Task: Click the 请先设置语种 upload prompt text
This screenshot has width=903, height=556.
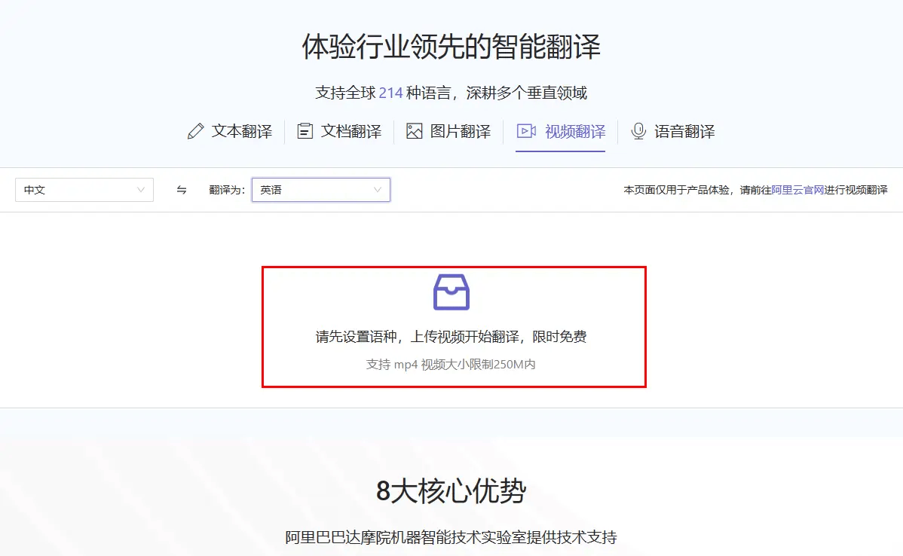Action: (x=451, y=337)
